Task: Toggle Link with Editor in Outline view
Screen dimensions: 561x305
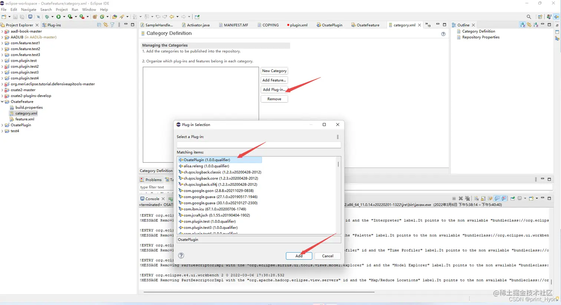Action: 529,25
